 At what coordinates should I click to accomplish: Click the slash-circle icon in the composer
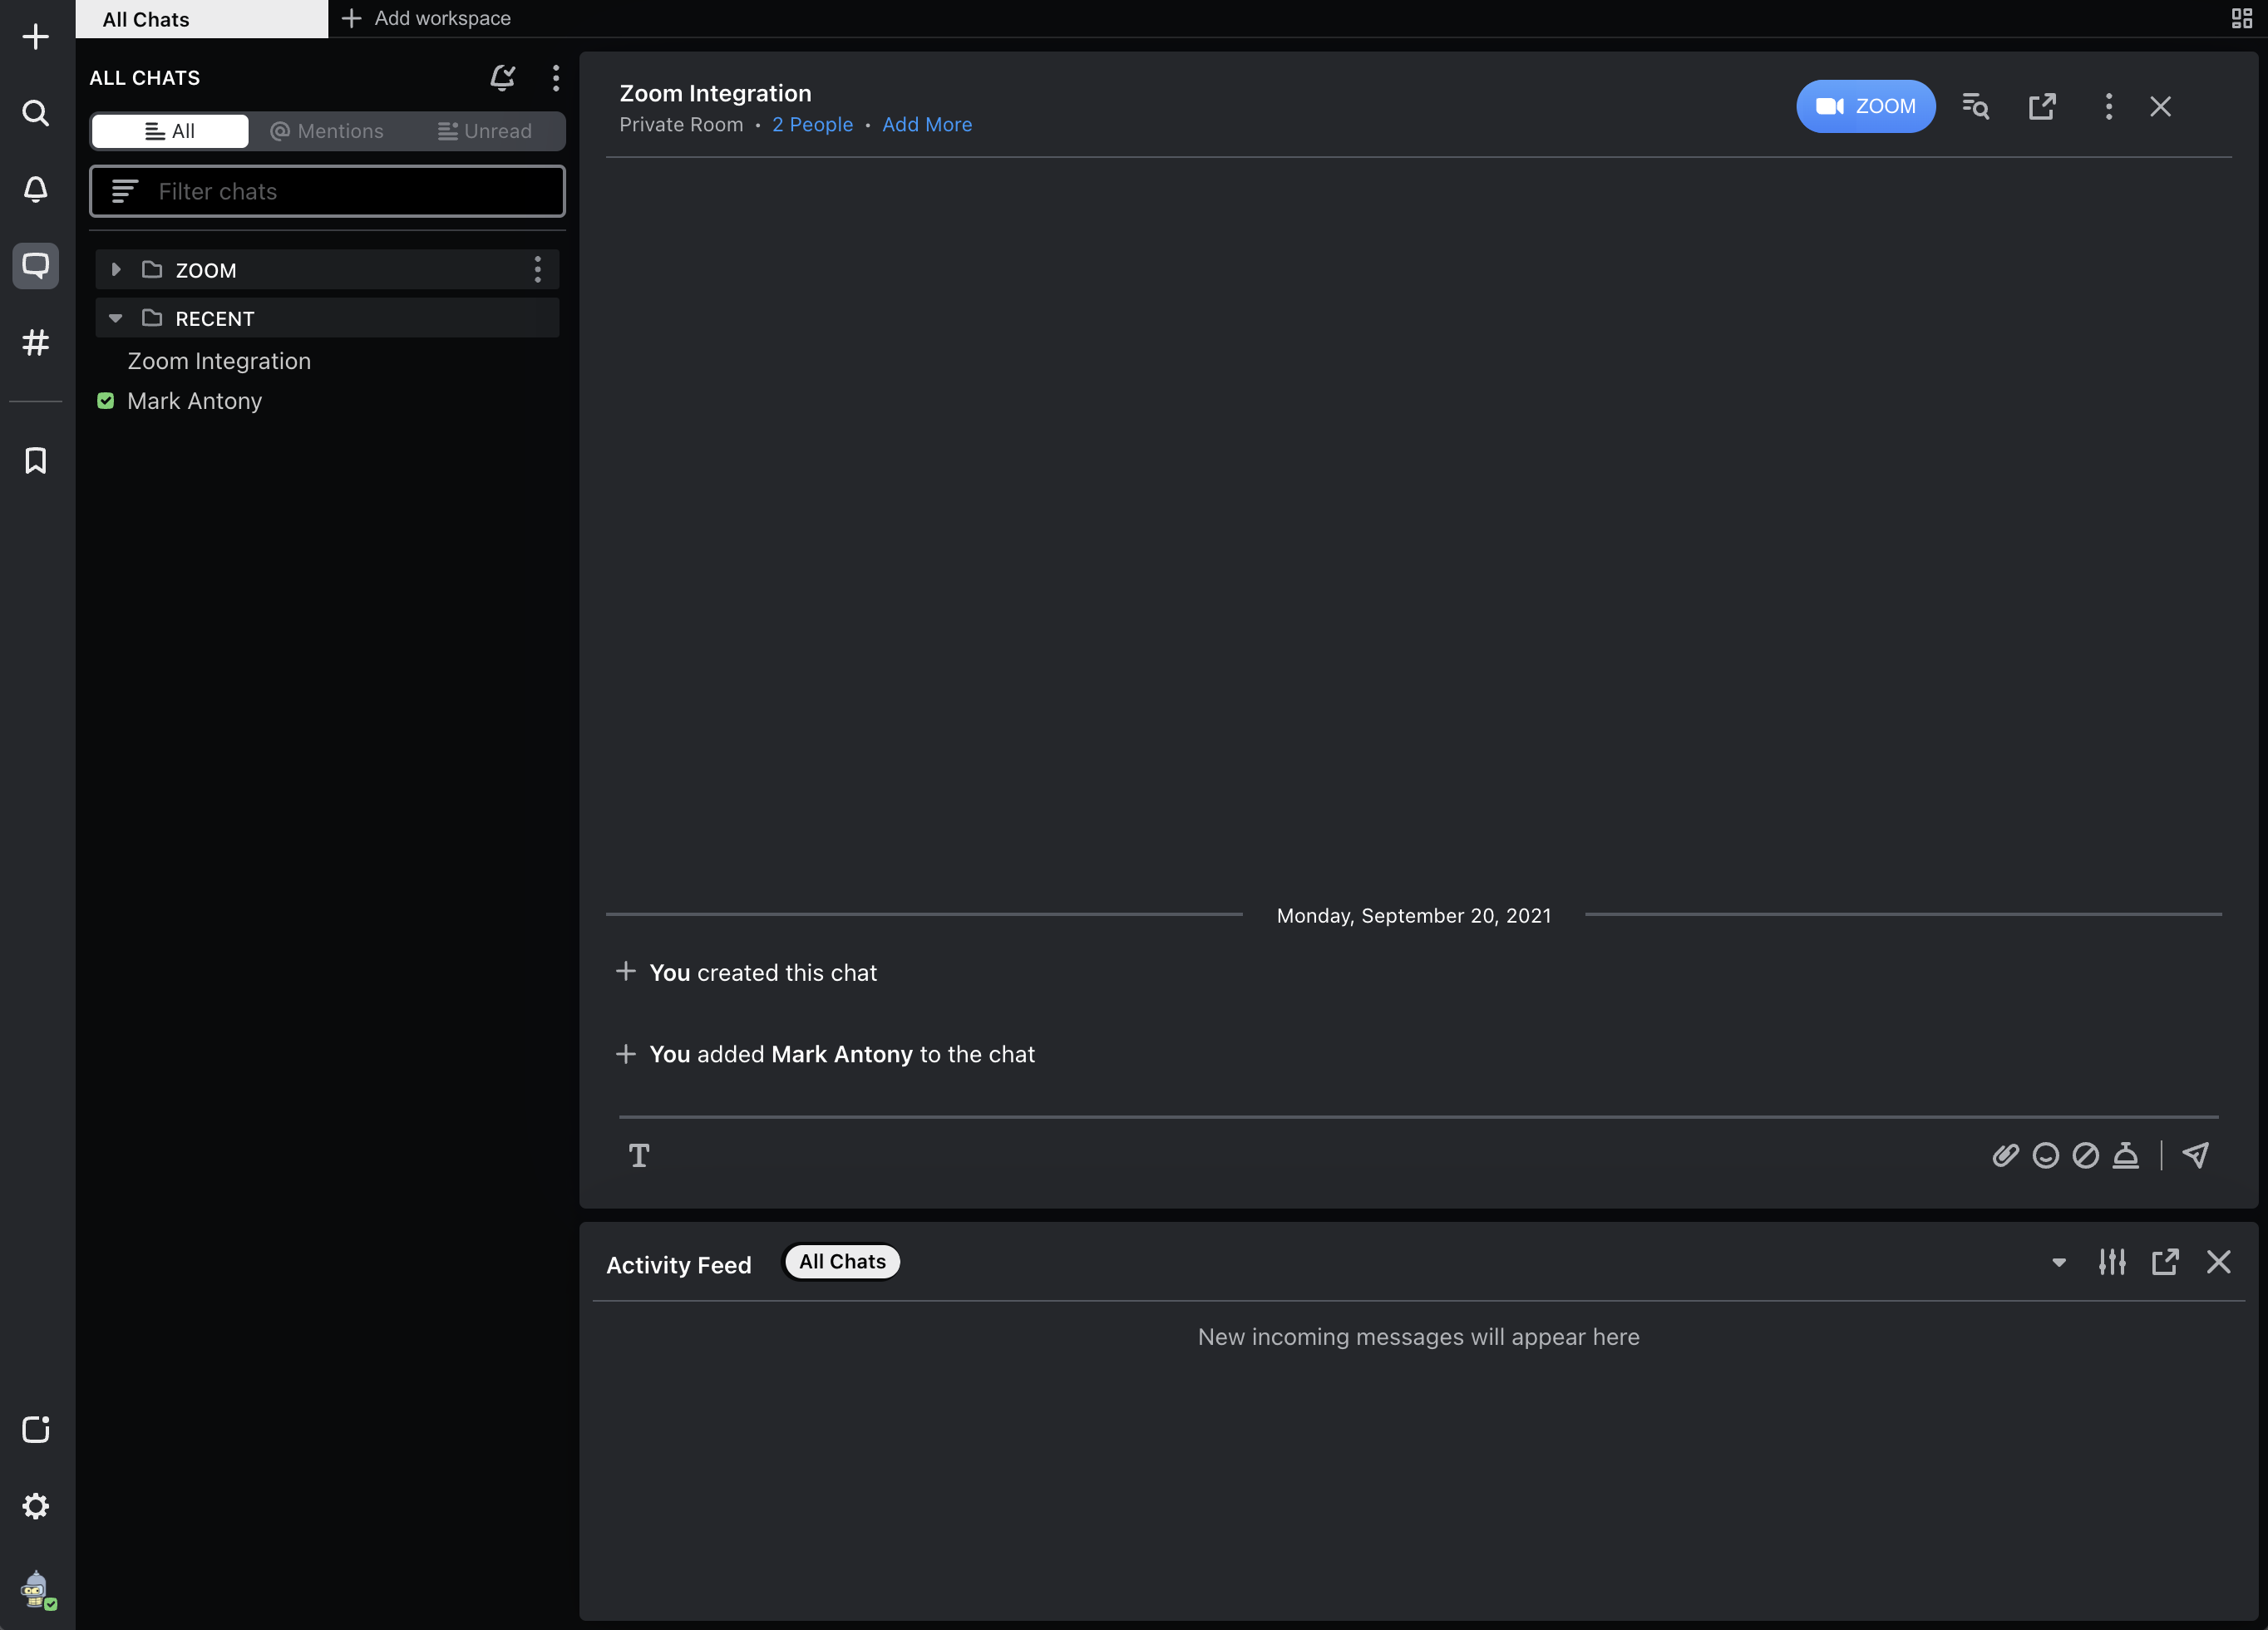coord(2086,1155)
